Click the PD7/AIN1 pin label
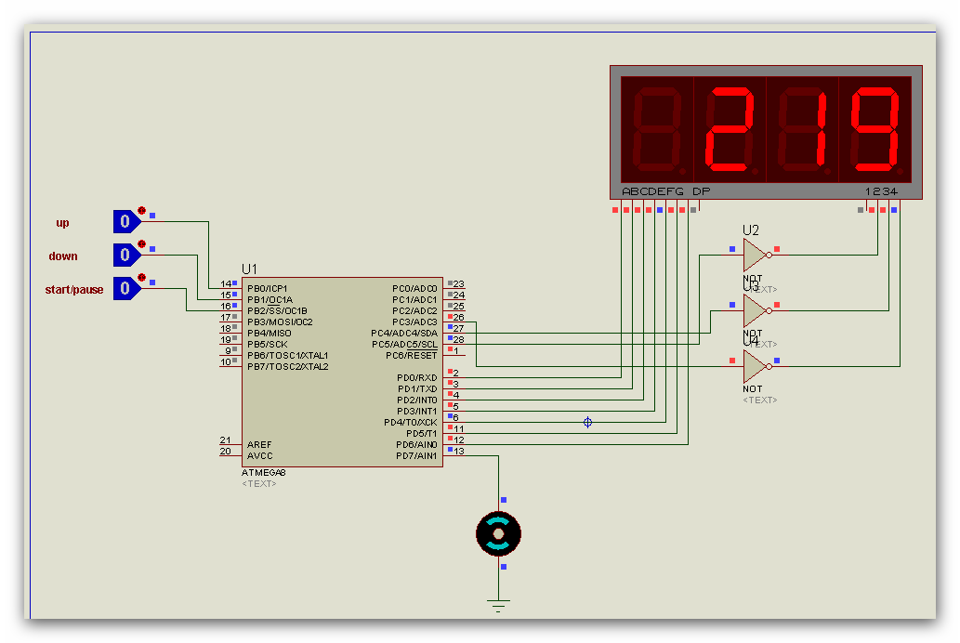This screenshot has width=960, height=643. point(416,456)
